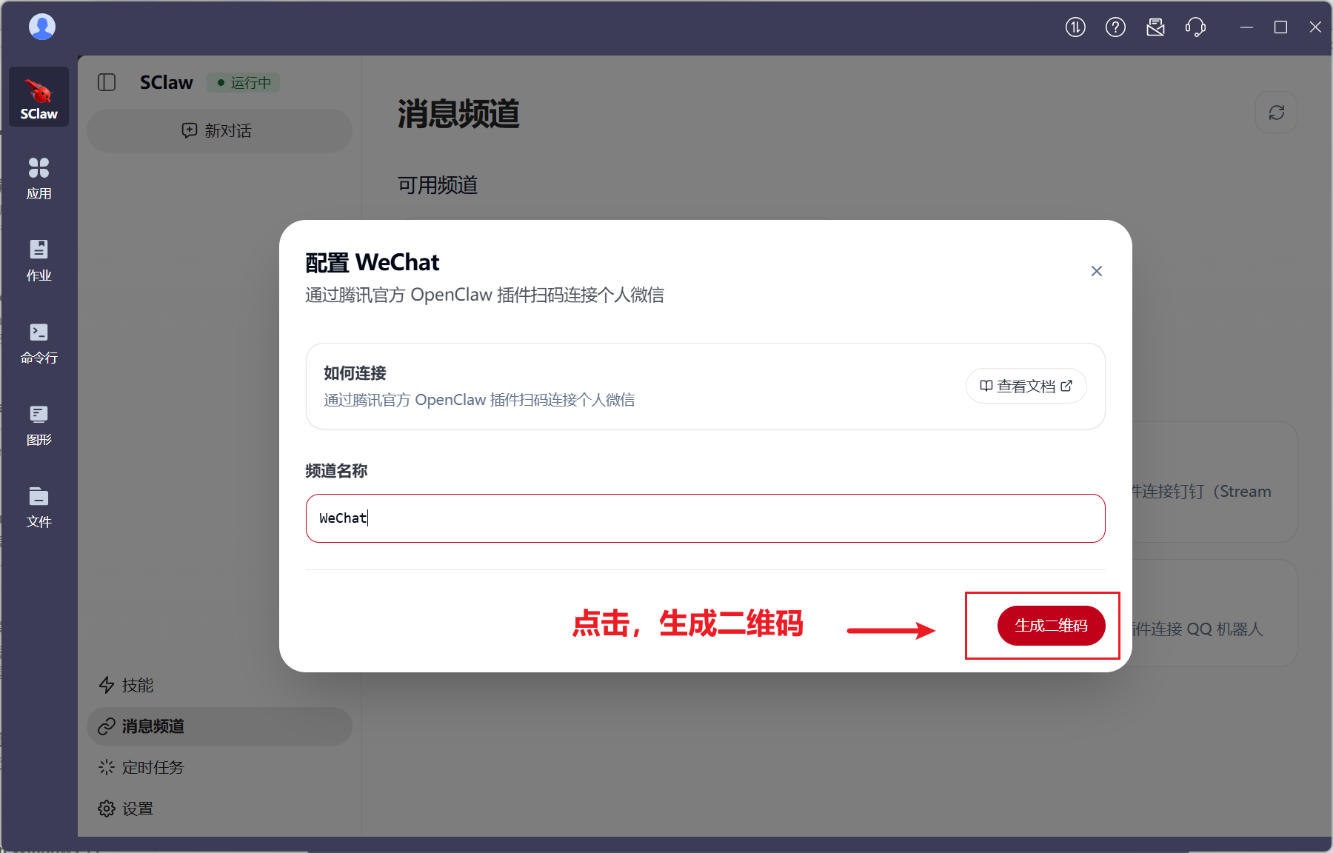Open the 文件 files section
This screenshot has height=853, width=1333.
click(x=39, y=507)
